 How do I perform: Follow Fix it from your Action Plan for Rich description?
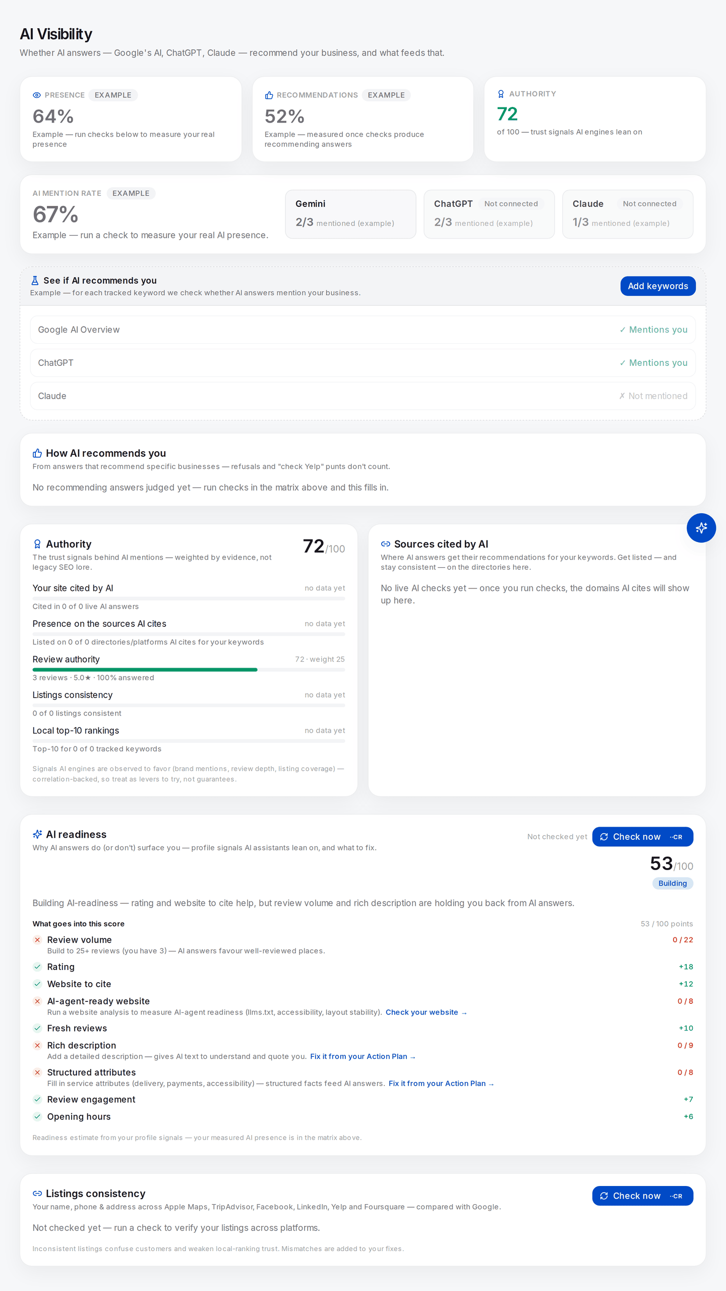(x=362, y=1056)
